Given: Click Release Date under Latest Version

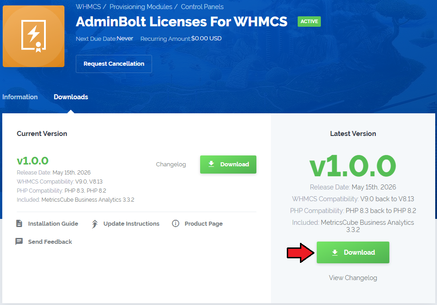Looking at the screenshot, I should 353,187.
